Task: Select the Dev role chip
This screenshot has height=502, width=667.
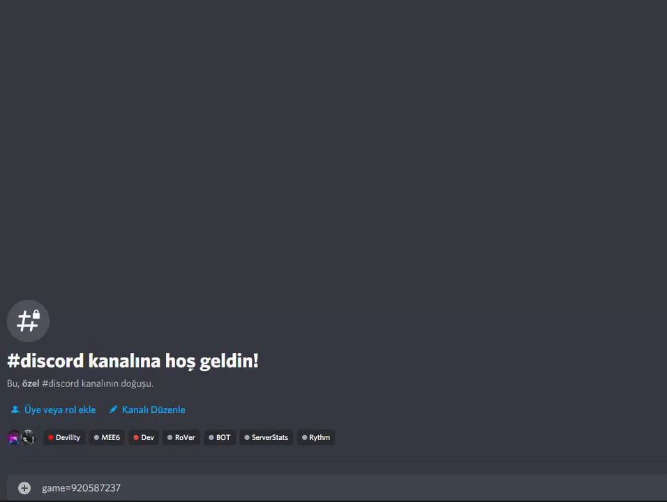Action: click(x=144, y=437)
